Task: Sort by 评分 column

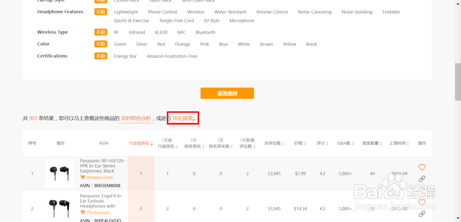Action: [322, 144]
